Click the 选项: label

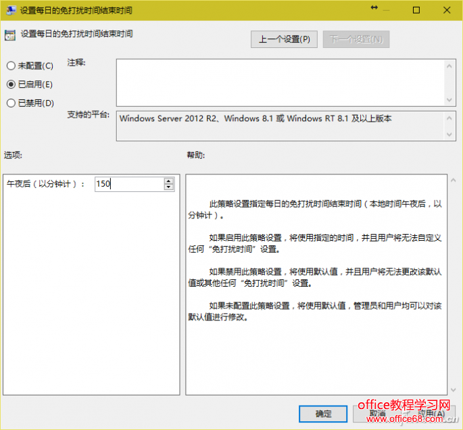pyautogui.click(x=13, y=155)
